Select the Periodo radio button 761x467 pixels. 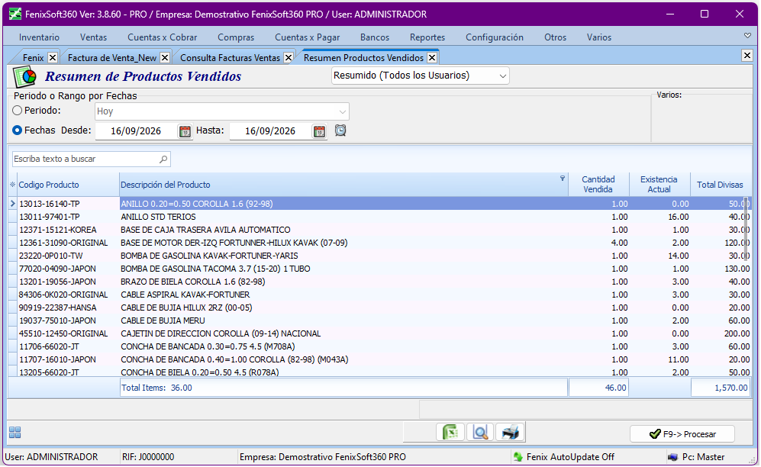[x=17, y=111]
